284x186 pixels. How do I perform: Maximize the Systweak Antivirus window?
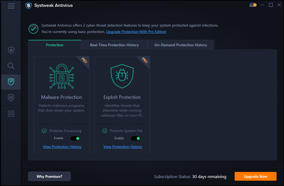pos(271,5)
